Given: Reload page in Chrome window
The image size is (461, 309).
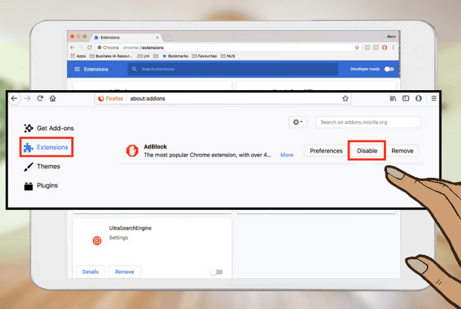Looking at the screenshot, I should tap(90, 47).
